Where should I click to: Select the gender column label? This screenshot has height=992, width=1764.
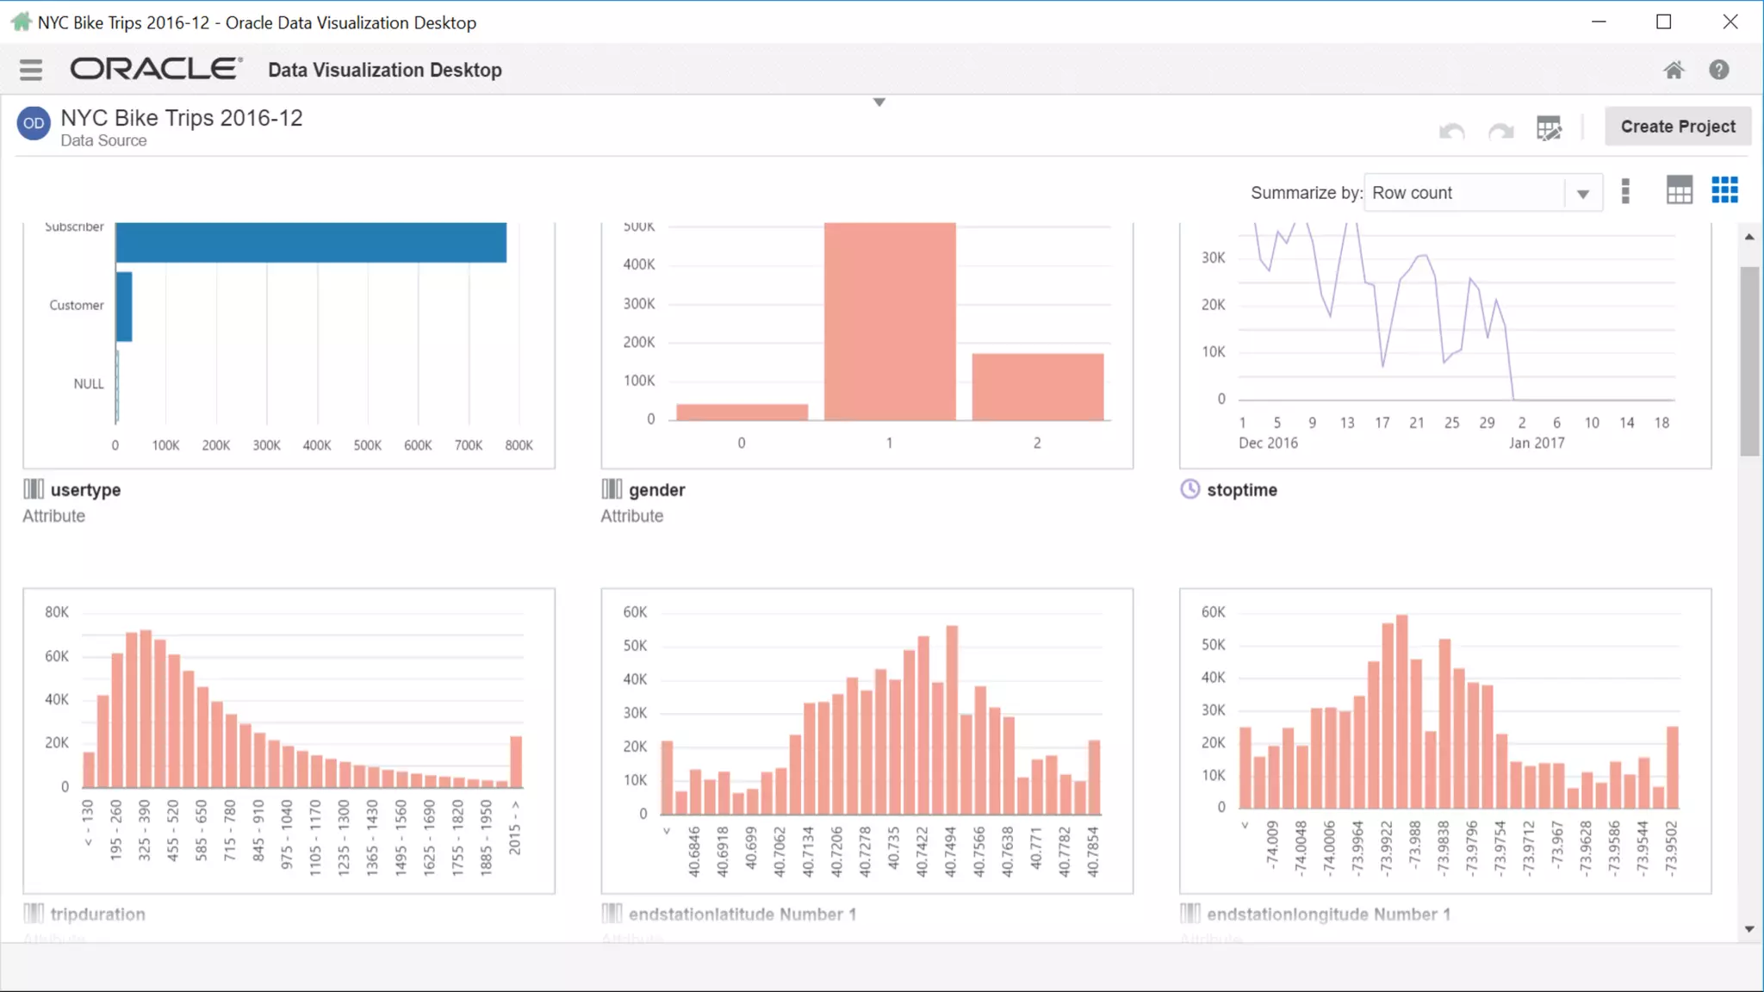tap(656, 490)
